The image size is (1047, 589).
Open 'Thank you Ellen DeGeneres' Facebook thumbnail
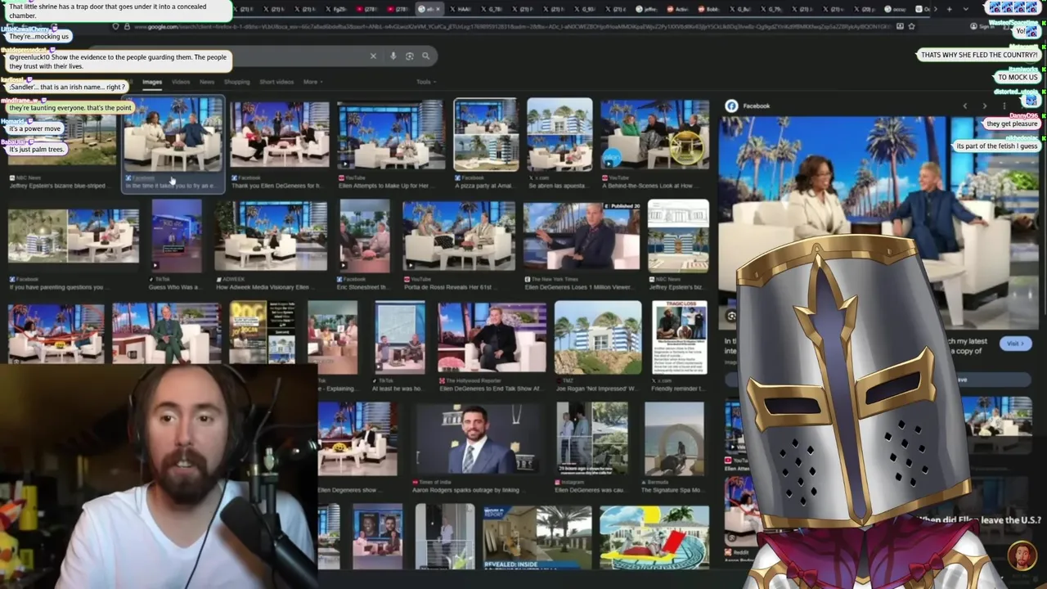(280, 134)
